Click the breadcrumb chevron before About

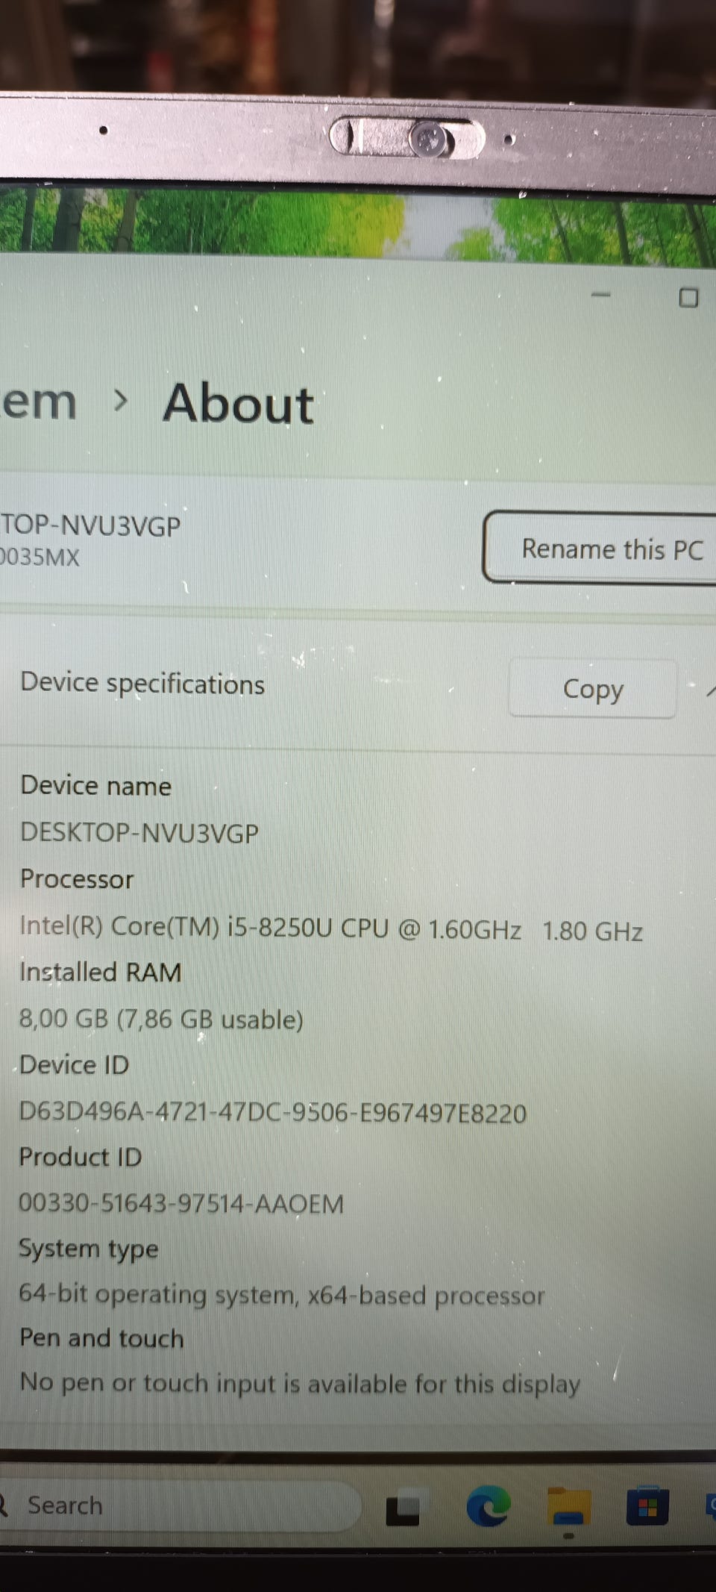pos(120,402)
